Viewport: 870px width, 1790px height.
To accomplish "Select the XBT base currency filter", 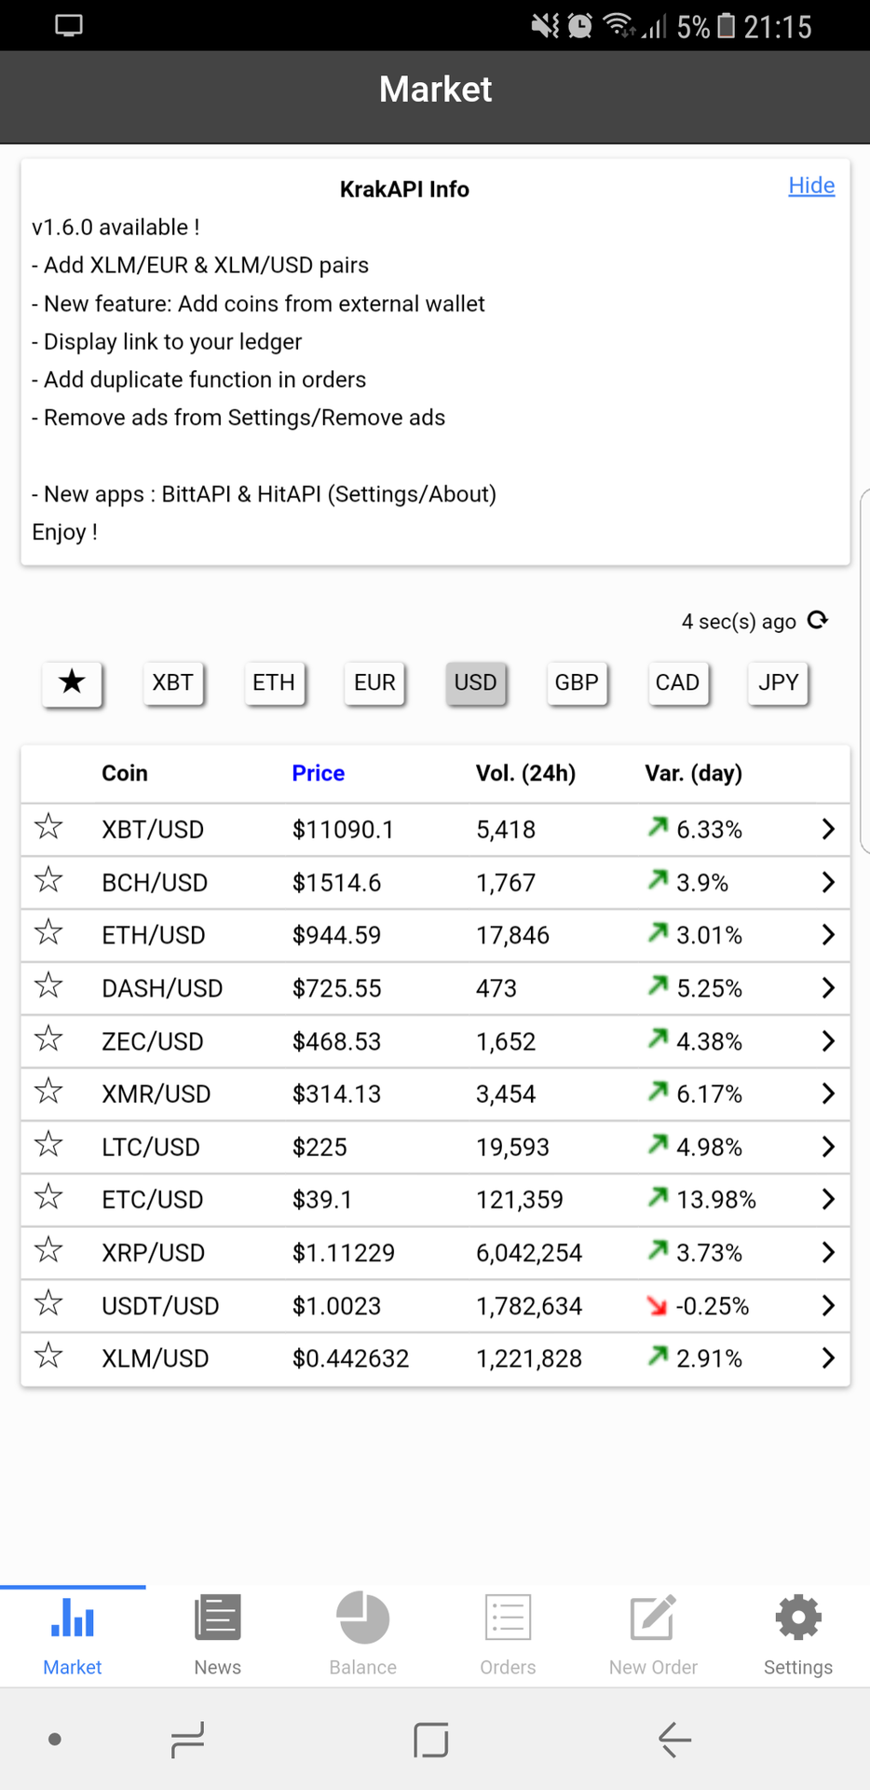I will click(x=173, y=683).
